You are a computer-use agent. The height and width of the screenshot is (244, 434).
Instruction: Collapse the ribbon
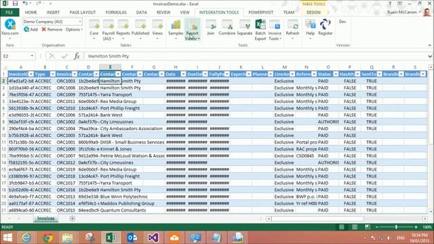(x=429, y=45)
